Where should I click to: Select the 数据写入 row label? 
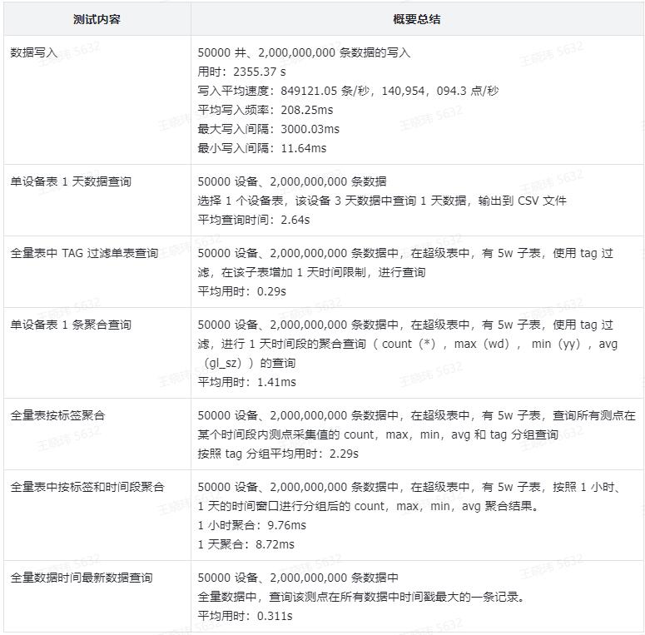(x=34, y=52)
